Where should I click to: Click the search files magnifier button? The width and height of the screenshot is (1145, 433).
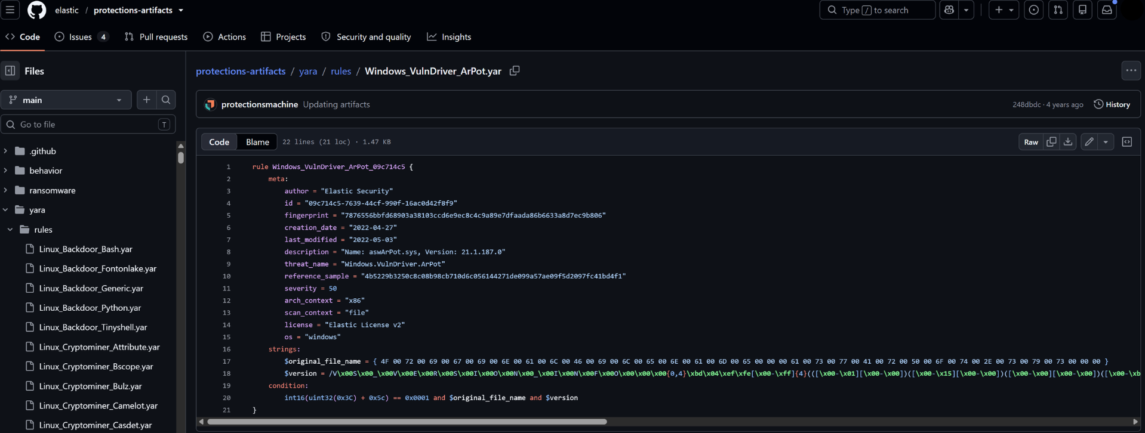(x=166, y=100)
